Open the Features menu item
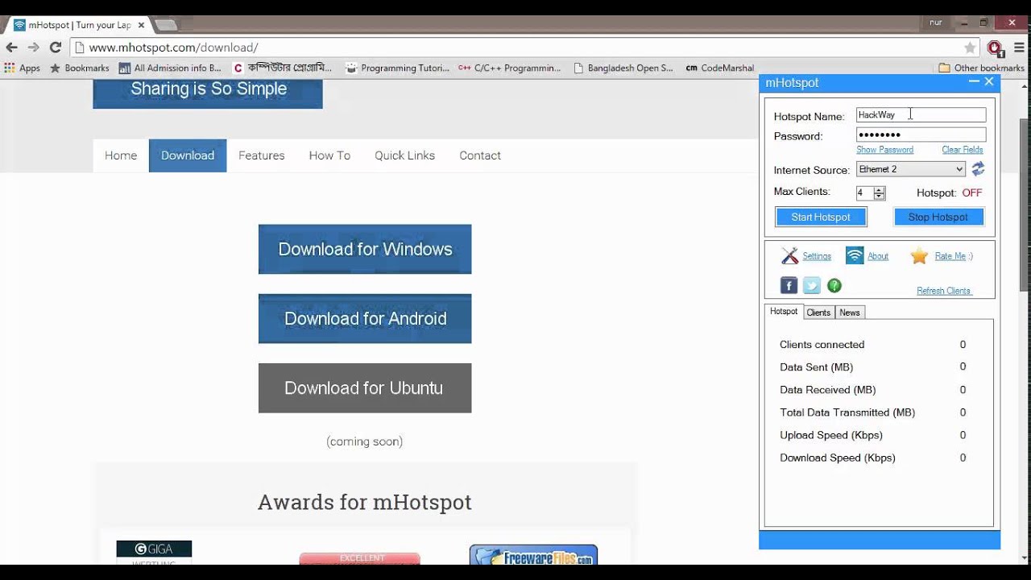1031x580 pixels. 262,155
